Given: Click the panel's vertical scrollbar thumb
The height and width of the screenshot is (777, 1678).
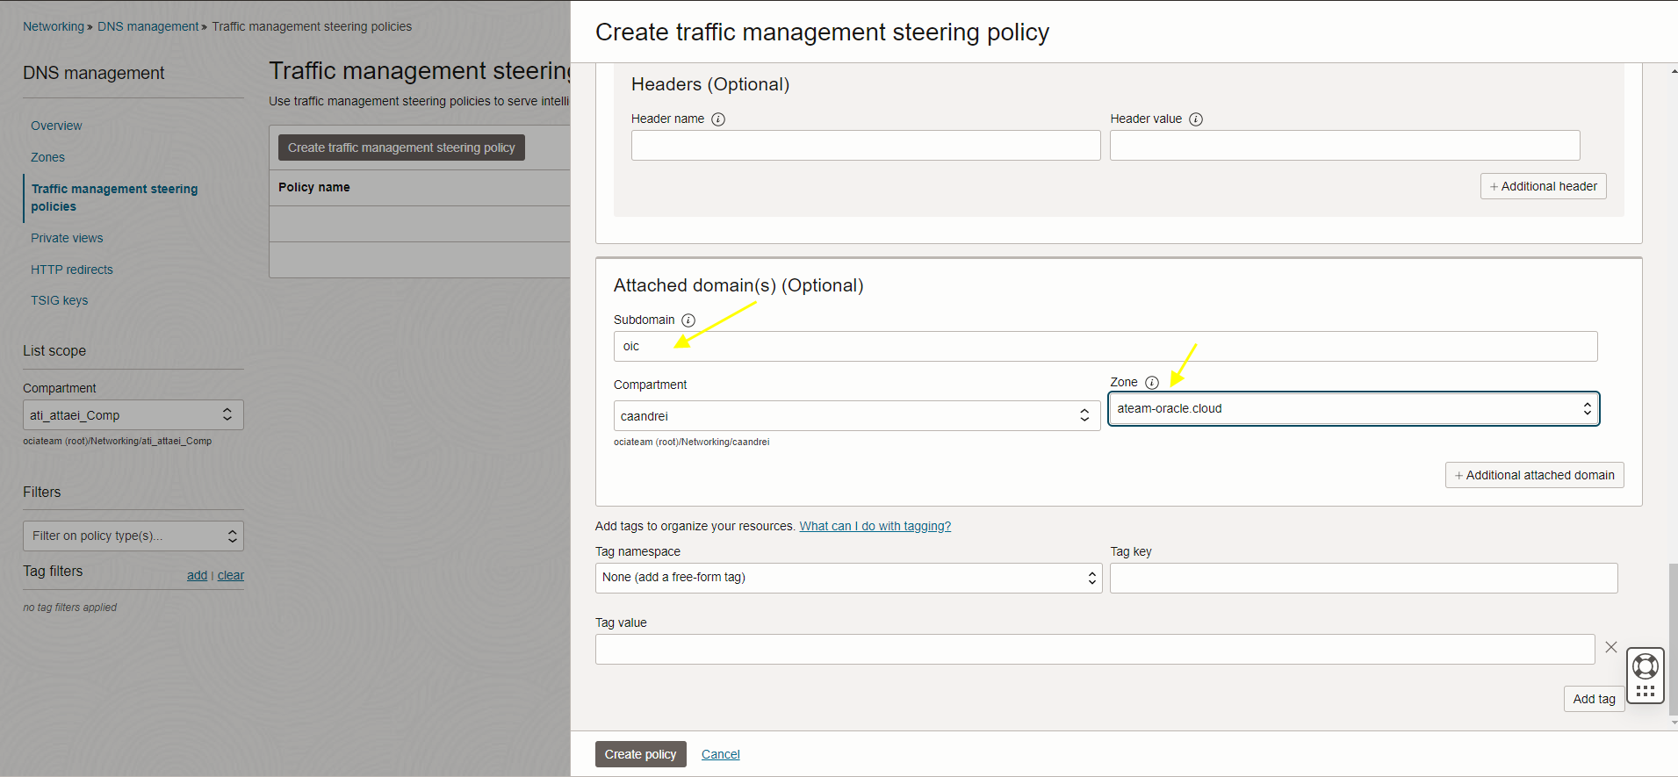Looking at the screenshot, I should pos(1673,639).
